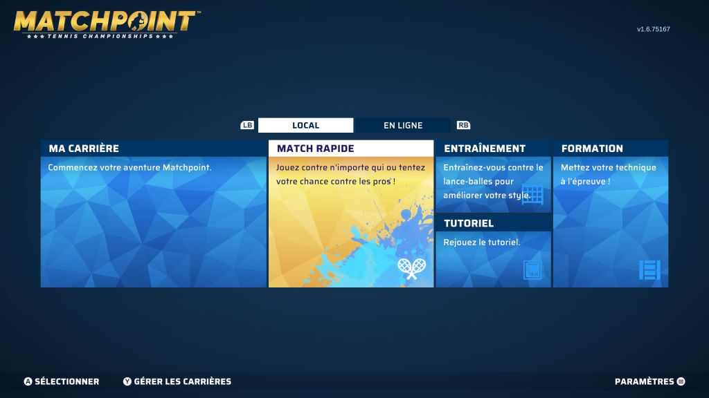Click the menu icon beside PARAMÈTRES
The height and width of the screenshot is (398, 709).
[681, 381]
